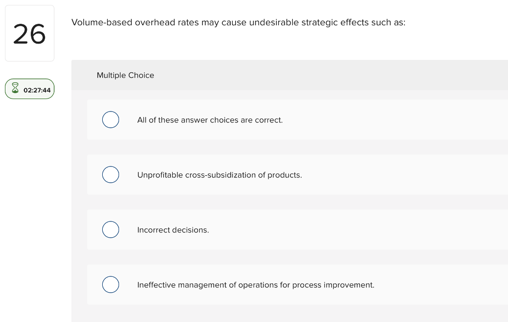This screenshot has width=508, height=322.
Task: Click the timer pill showing 02:27:44
Action: click(x=30, y=89)
